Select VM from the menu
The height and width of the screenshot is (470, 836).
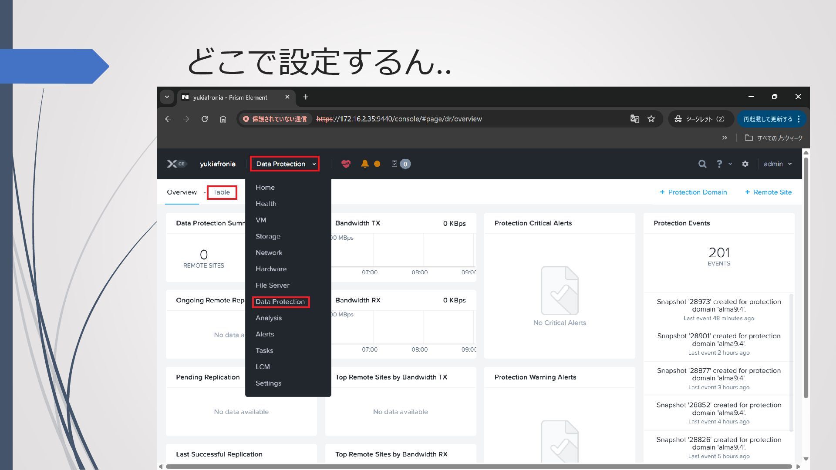coord(261,220)
